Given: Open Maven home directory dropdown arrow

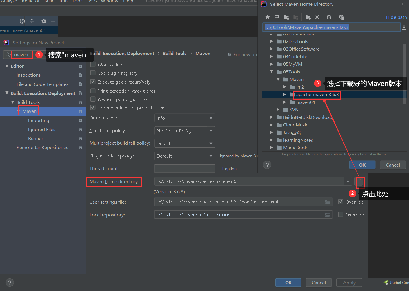Looking at the screenshot, I should pos(348,181).
